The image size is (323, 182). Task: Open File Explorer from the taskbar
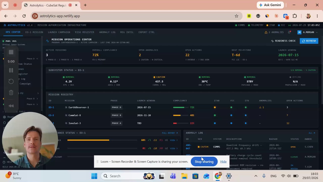[184, 176]
